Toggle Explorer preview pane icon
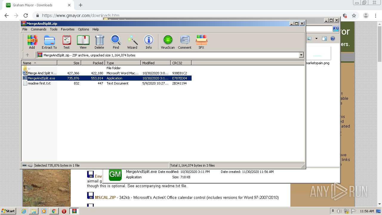This screenshot has width=382, height=215. 324,39
